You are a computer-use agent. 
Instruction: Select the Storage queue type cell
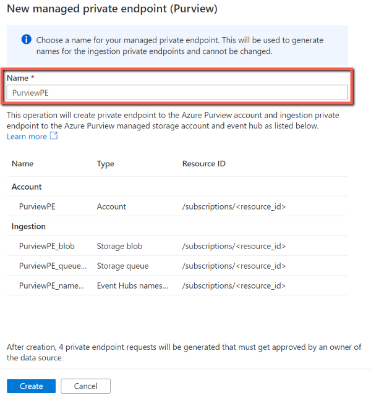coord(123,266)
